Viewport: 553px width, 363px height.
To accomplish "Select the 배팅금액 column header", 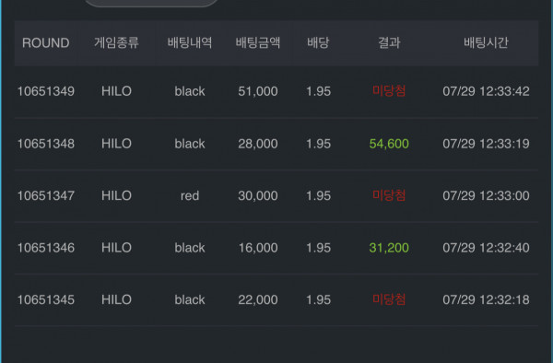I will point(258,43).
